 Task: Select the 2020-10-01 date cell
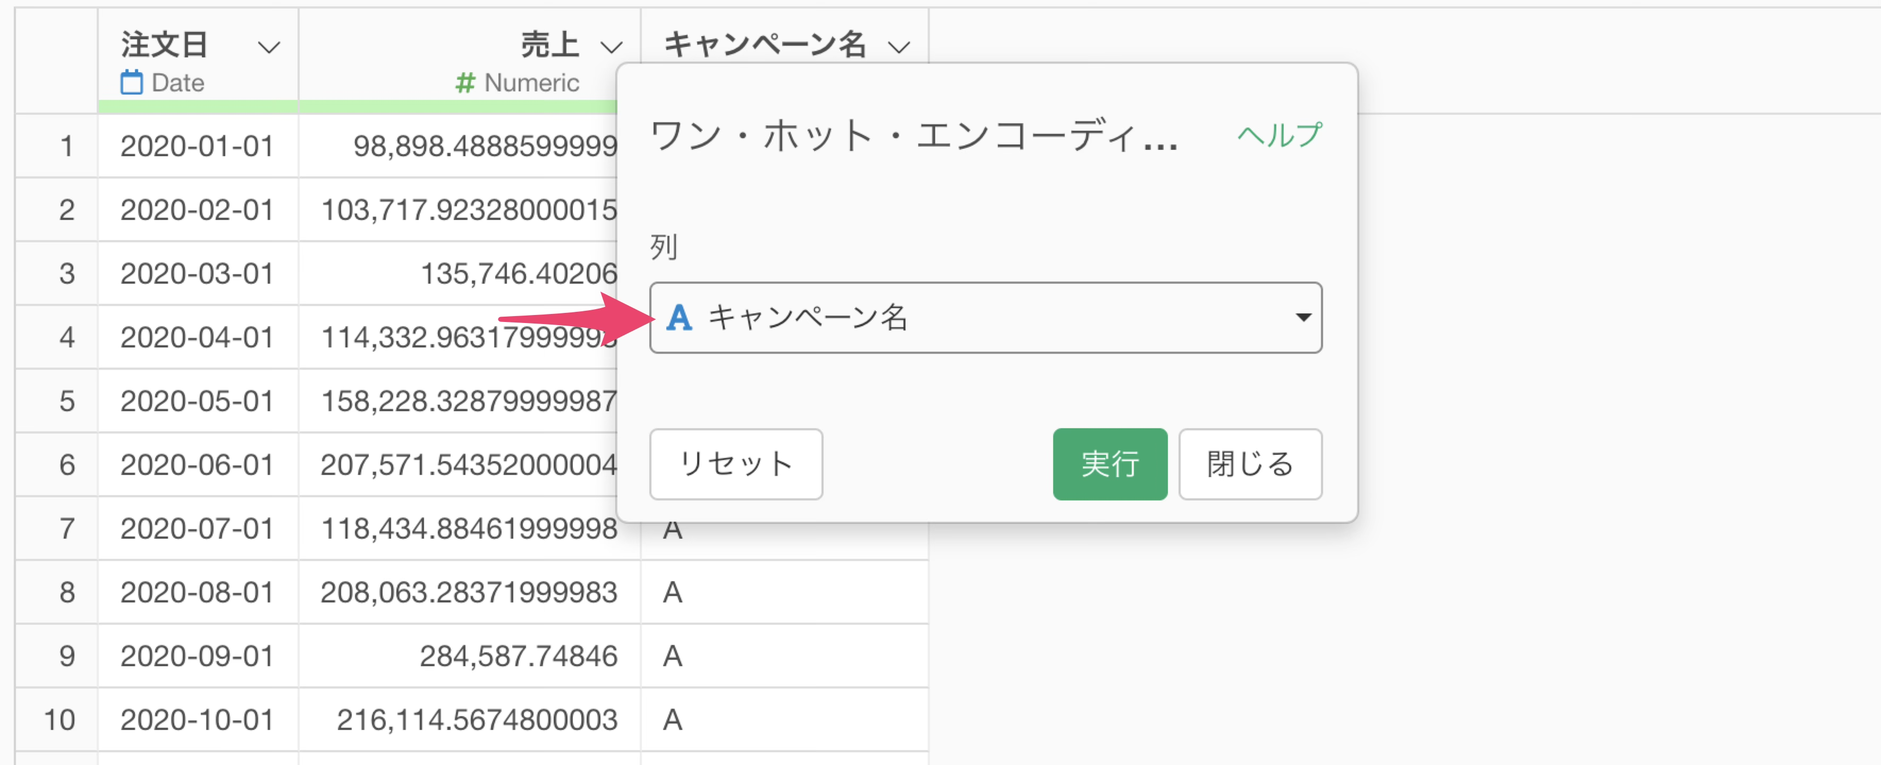197,720
